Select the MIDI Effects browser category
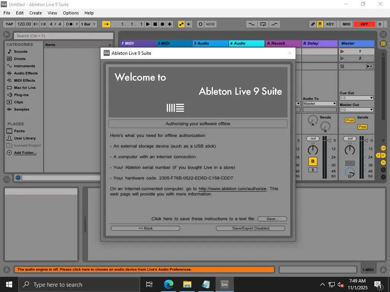 tap(24, 80)
